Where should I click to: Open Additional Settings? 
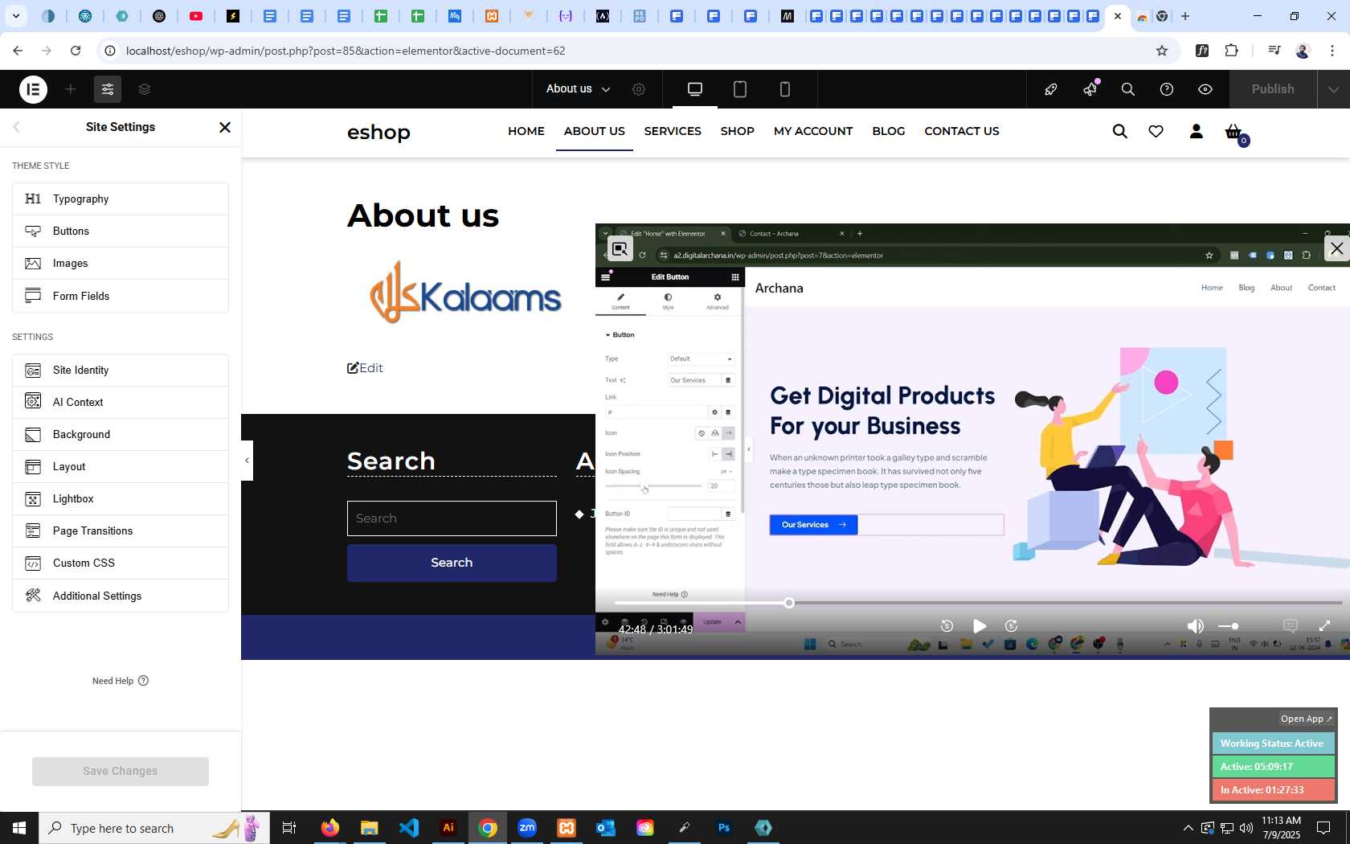[121, 596]
